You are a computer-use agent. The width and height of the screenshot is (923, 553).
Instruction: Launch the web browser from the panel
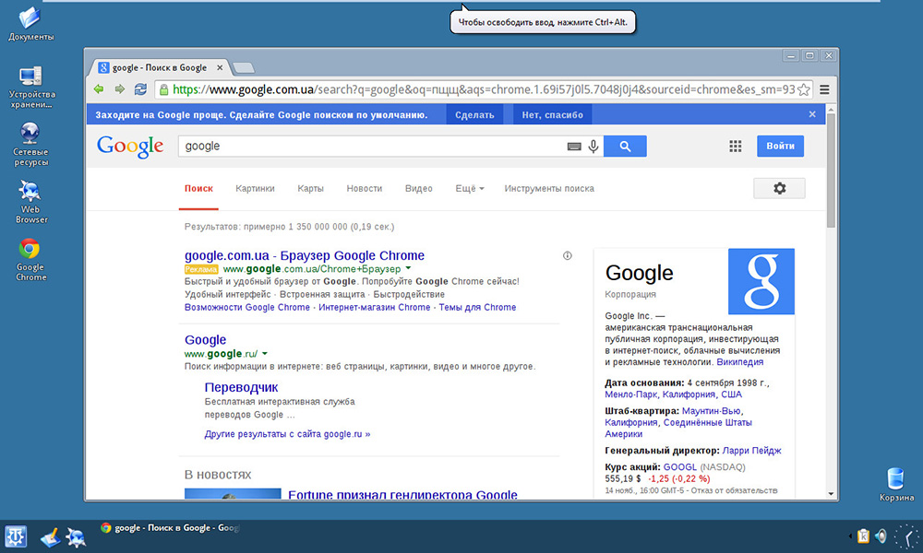coord(76,537)
